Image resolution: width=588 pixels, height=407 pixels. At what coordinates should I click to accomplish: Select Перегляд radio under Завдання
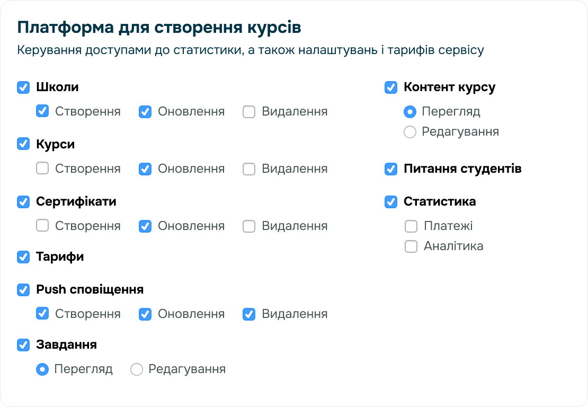coord(42,369)
